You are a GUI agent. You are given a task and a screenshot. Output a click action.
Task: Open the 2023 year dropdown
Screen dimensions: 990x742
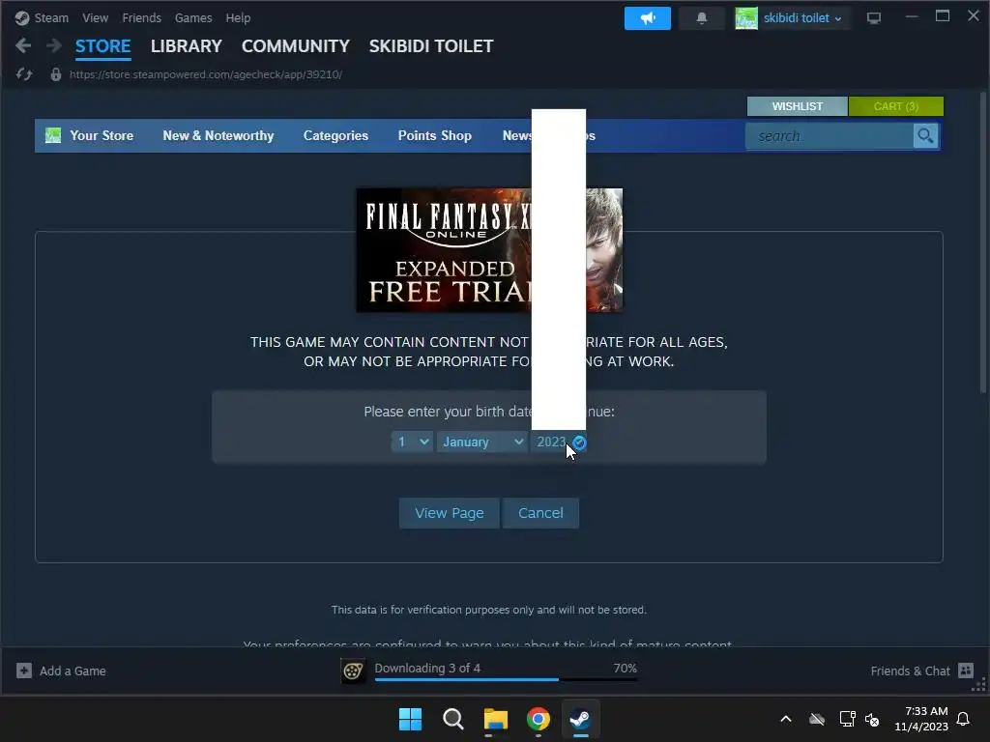click(x=558, y=442)
